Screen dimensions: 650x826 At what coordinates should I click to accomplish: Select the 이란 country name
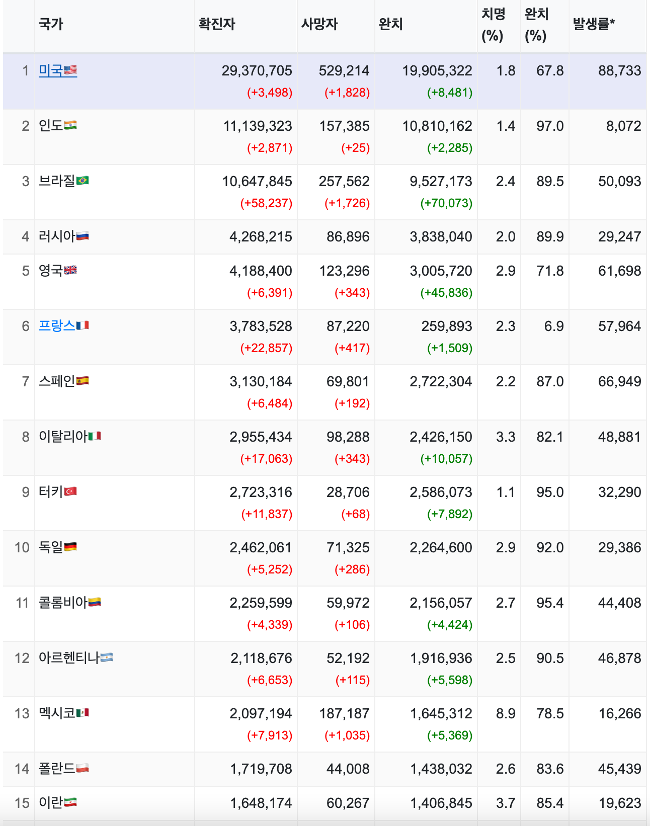coord(51,803)
